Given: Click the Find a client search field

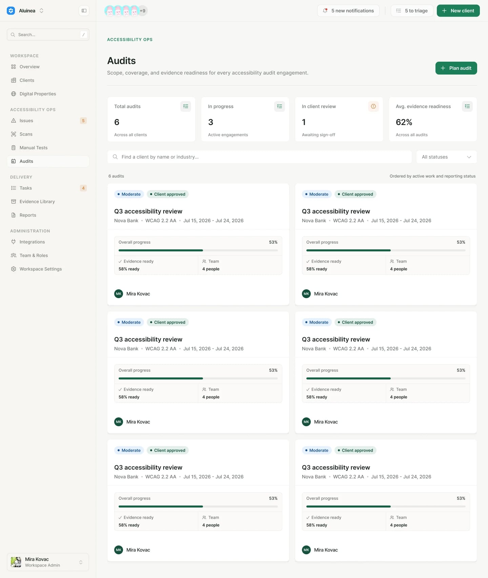Looking at the screenshot, I should [x=260, y=157].
